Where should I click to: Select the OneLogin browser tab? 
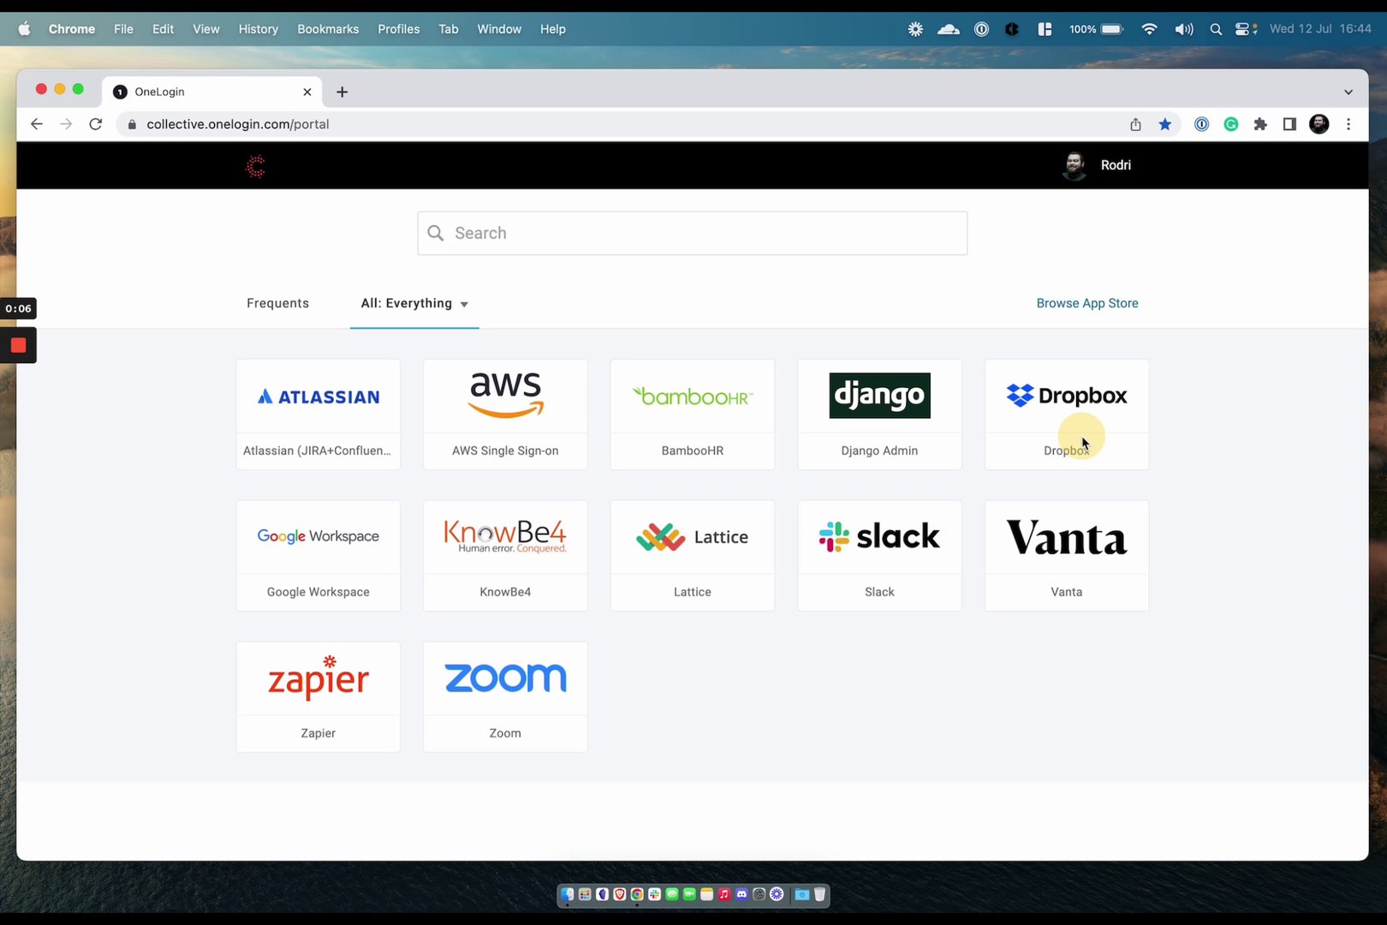point(212,92)
